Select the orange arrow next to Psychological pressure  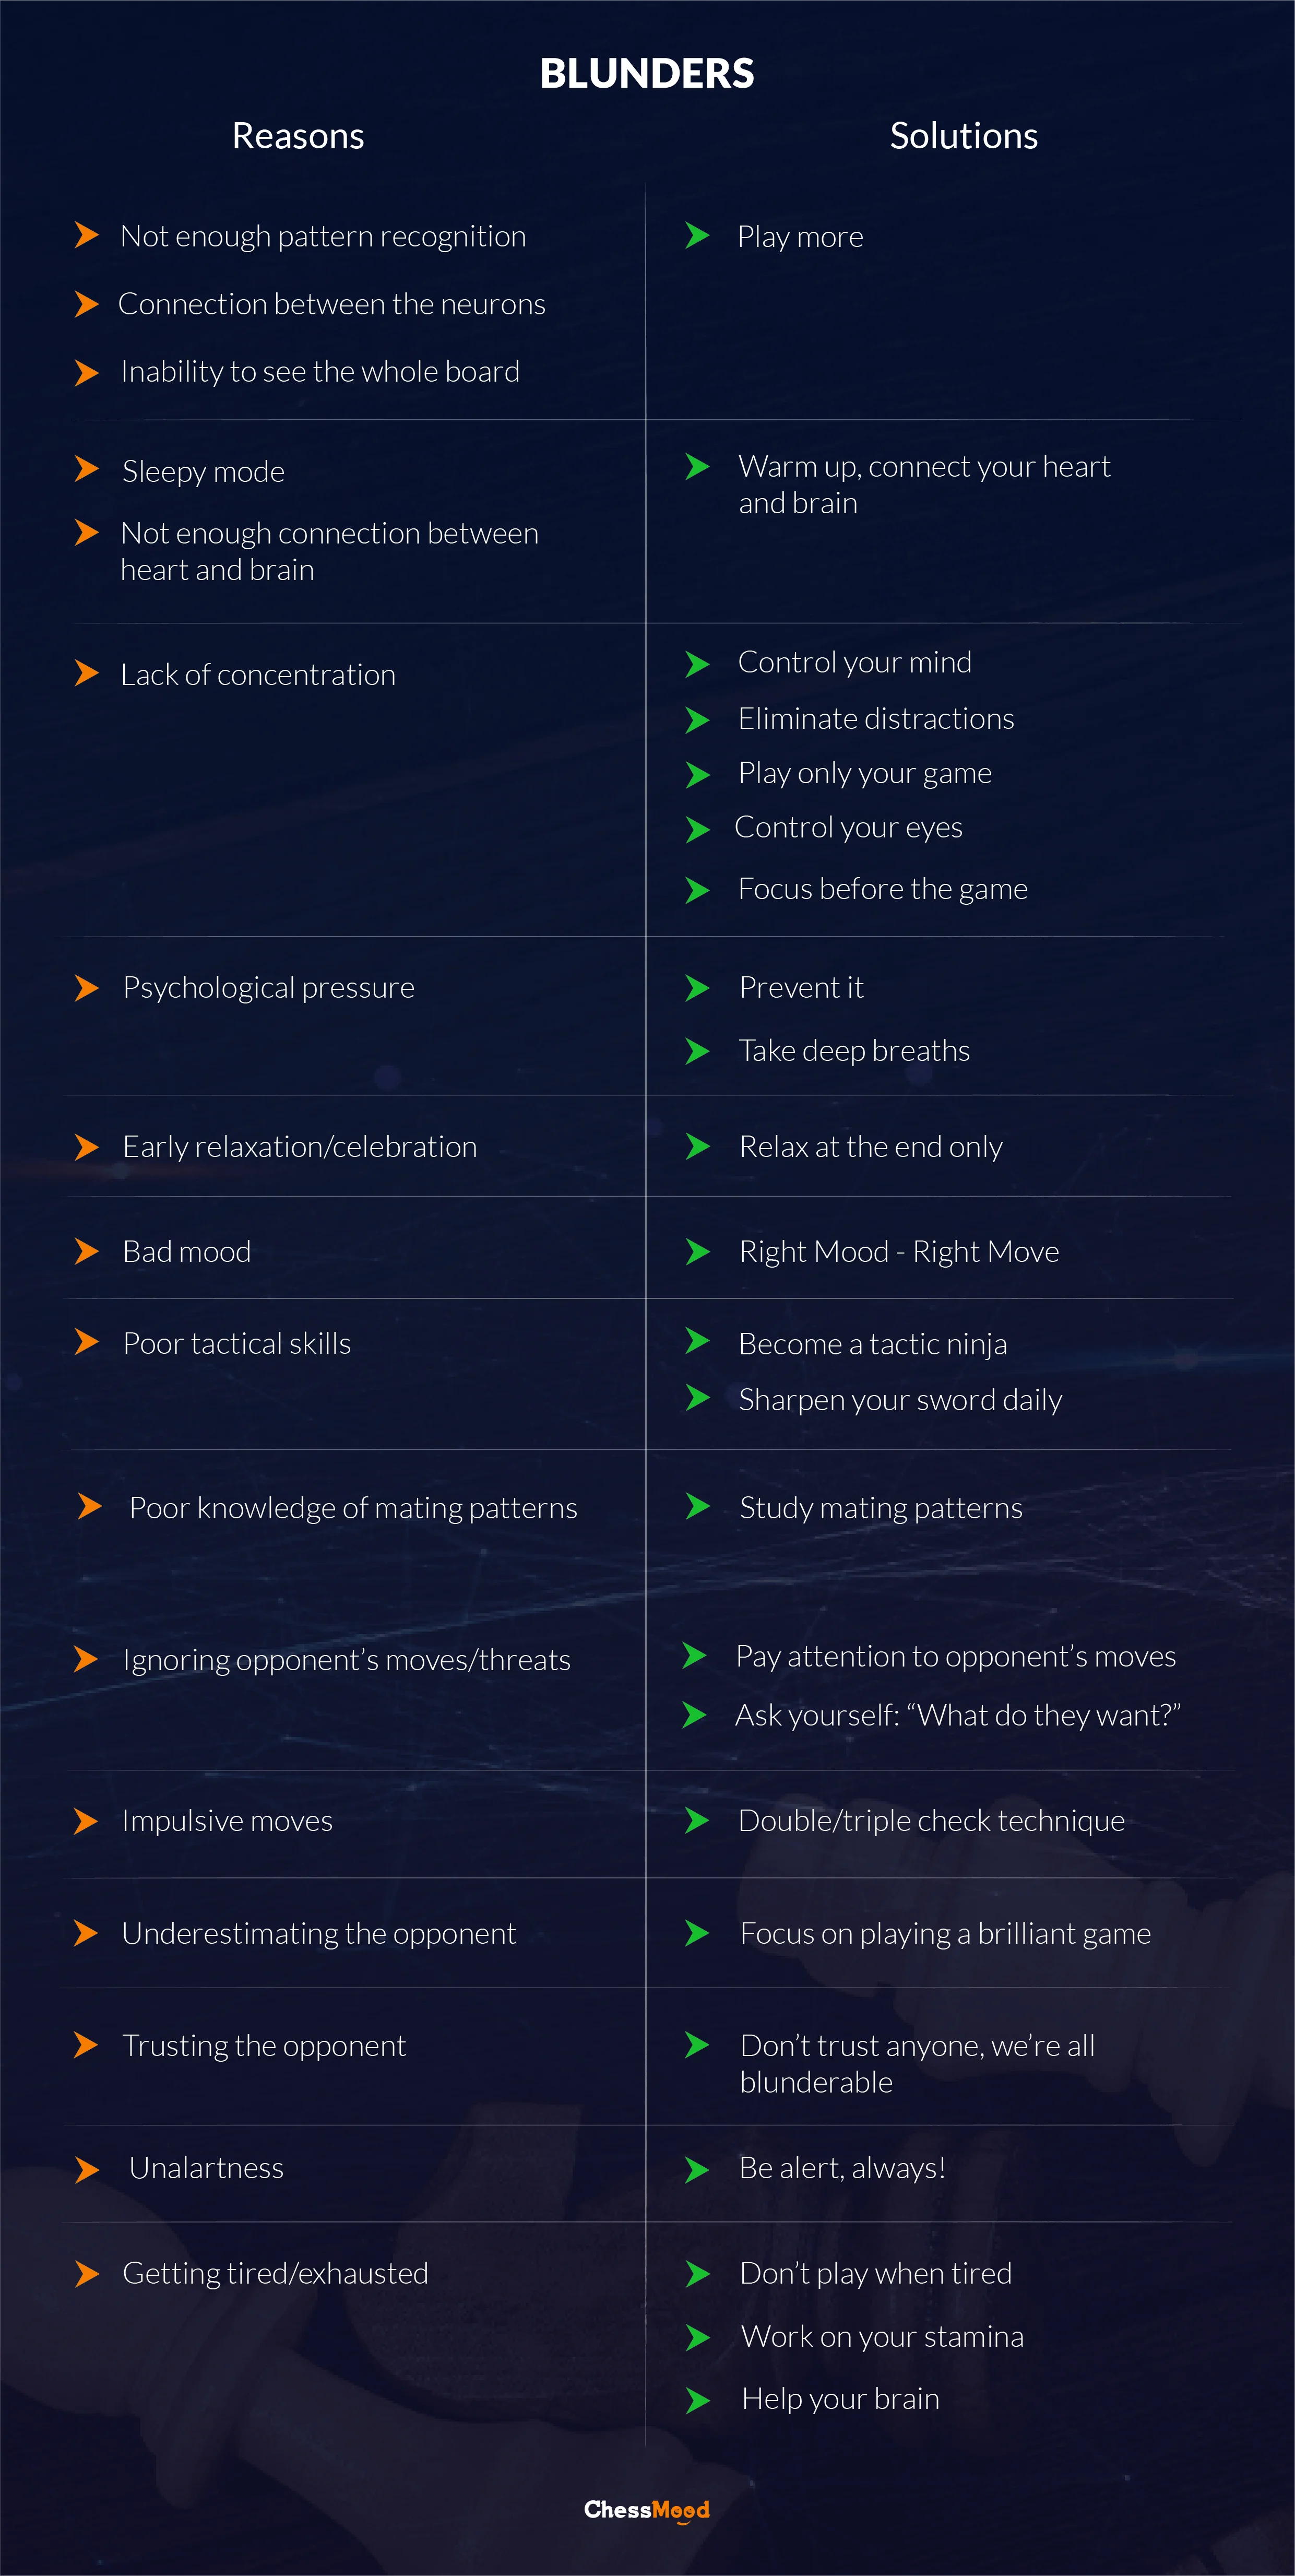tap(87, 988)
